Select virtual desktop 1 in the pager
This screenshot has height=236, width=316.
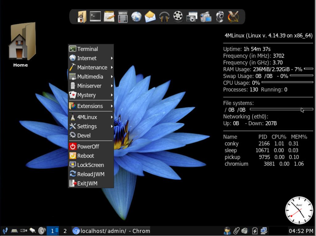(53, 231)
